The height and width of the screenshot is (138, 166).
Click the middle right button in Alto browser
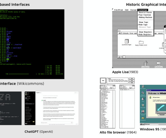(x=132, y=81)
